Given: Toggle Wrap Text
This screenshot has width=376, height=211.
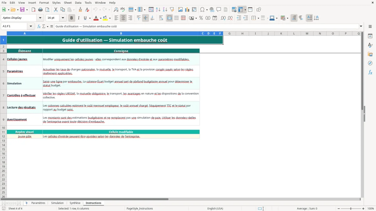Looking at the screenshot, I should point(161,18).
